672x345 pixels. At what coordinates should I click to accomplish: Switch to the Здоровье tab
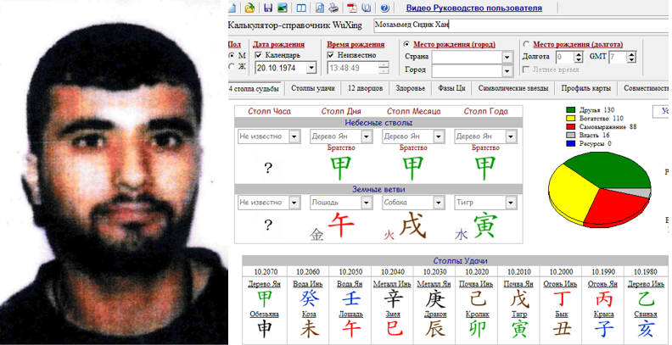pyautogui.click(x=410, y=88)
